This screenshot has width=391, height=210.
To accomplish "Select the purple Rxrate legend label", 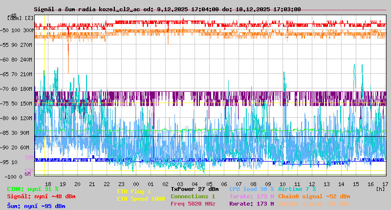I will pos(251,204).
